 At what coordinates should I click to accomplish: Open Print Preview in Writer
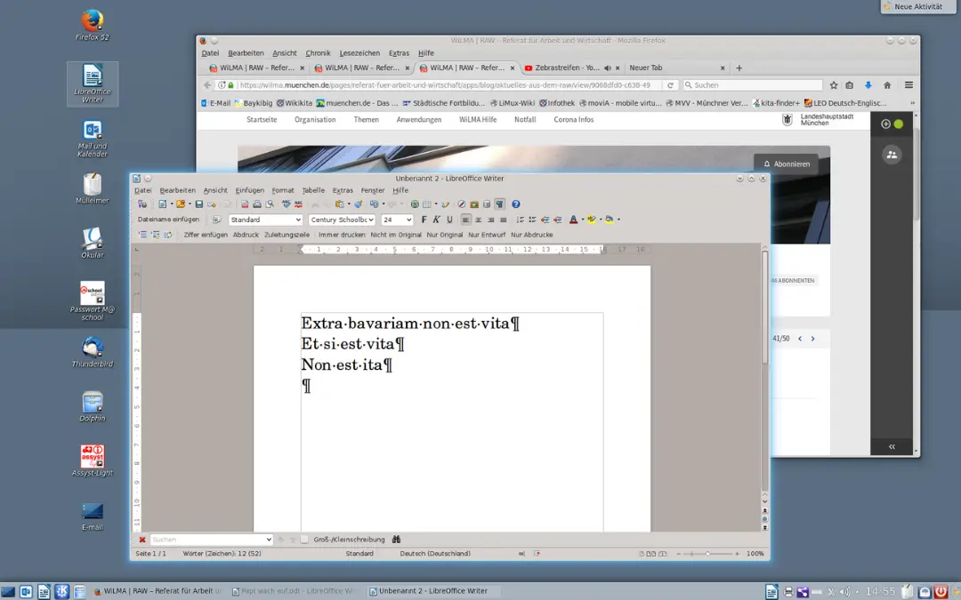tap(270, 204)
